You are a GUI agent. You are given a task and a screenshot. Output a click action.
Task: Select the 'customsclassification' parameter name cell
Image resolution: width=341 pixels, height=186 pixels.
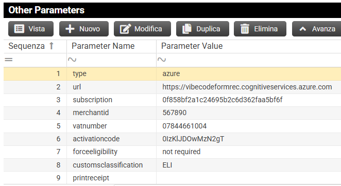coord(112,165)
